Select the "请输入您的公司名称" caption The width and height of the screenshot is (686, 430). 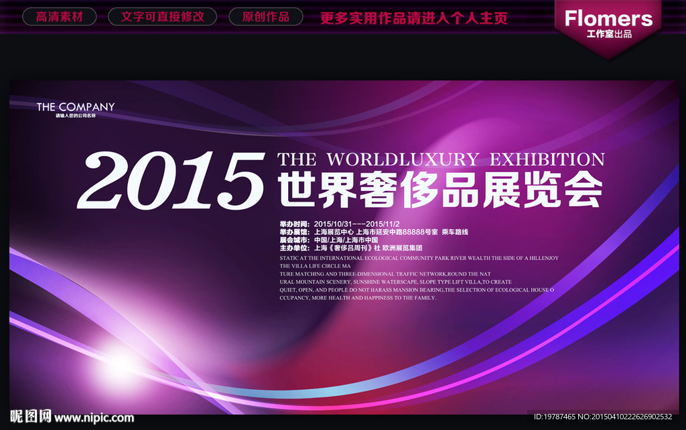[76, 116]
